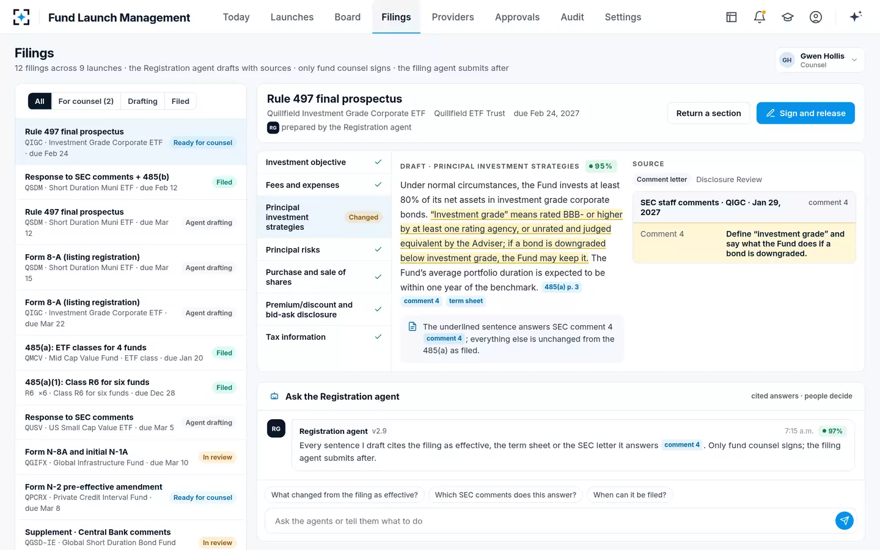Open the Providers tab
880x550 pixels.
[453, 17]
